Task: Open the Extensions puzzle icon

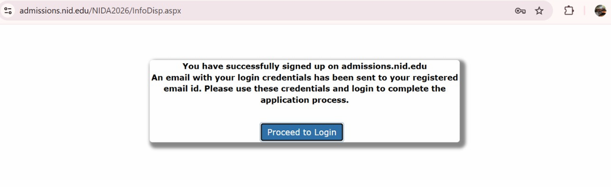Action: coord(569,11)
